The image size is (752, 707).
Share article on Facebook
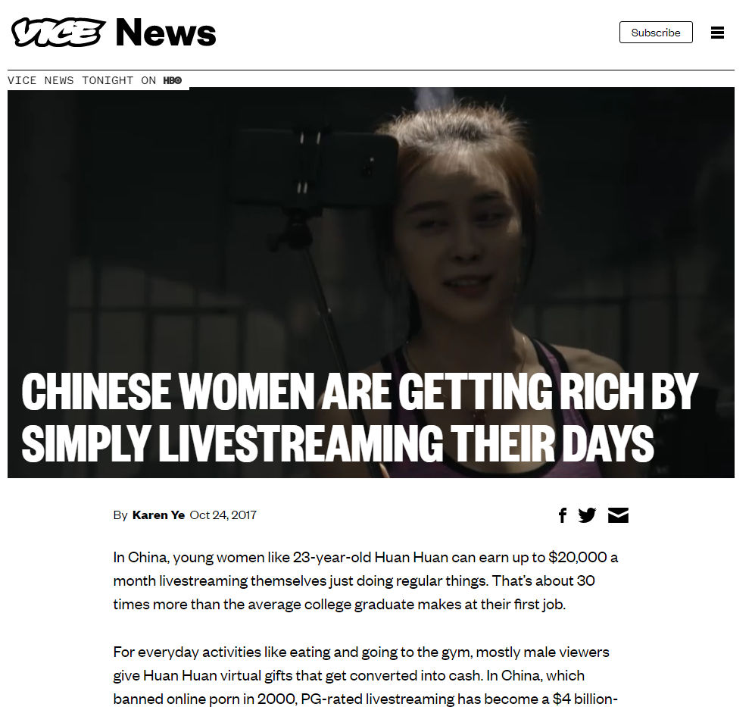click(x=563, y=515)
